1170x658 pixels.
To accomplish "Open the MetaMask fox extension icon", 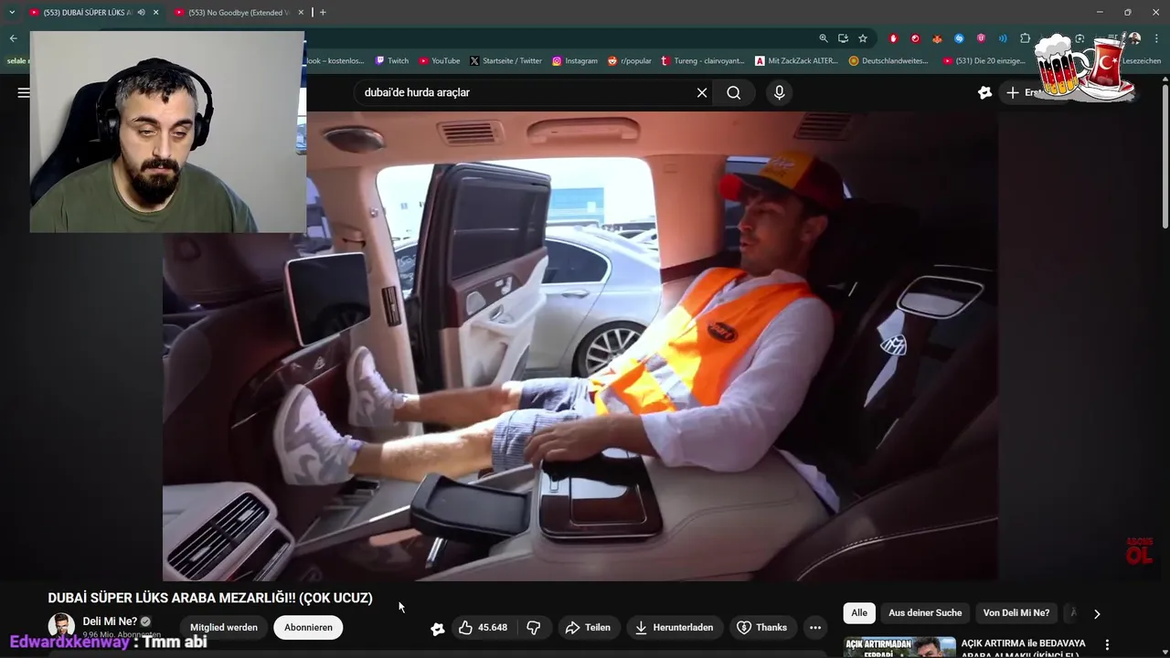I will (x=937, y=38).
